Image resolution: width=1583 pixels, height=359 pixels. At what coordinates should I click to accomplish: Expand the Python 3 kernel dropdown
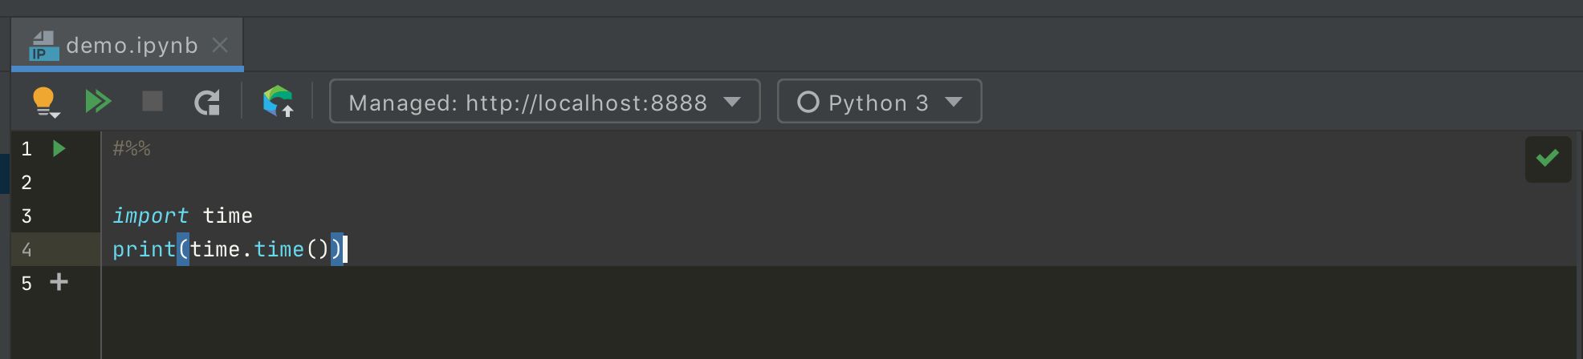tap(954, 102)
